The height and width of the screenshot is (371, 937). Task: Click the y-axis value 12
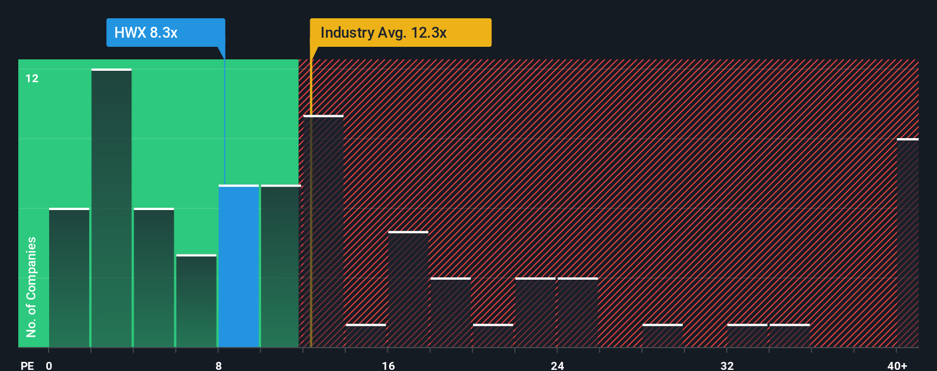[32, 78]
